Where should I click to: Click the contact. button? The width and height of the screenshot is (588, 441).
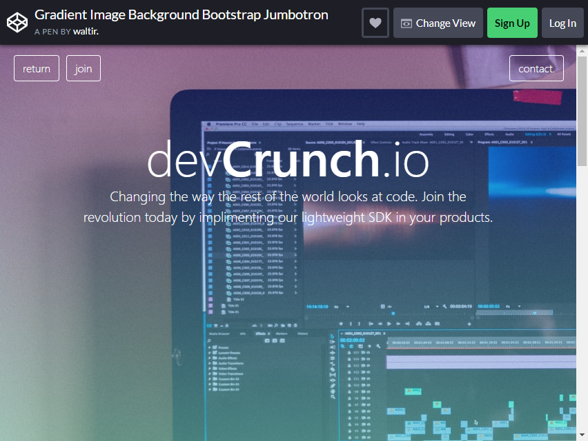tap(536, 68)
